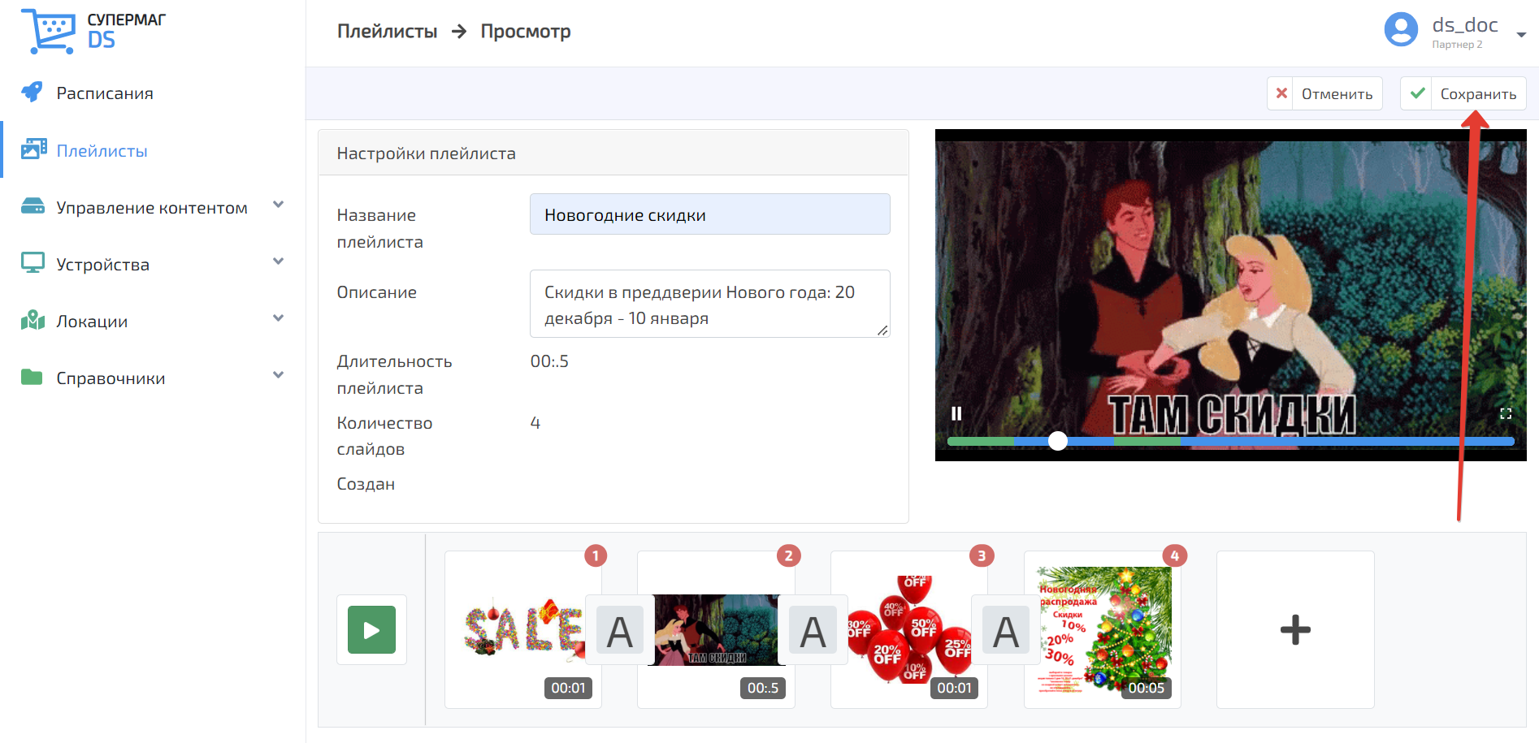The height and width of the screenshot is (743, 1539).
Task: Open Расписания rocket icon in sidebar
Action: (x=32, y=92)
